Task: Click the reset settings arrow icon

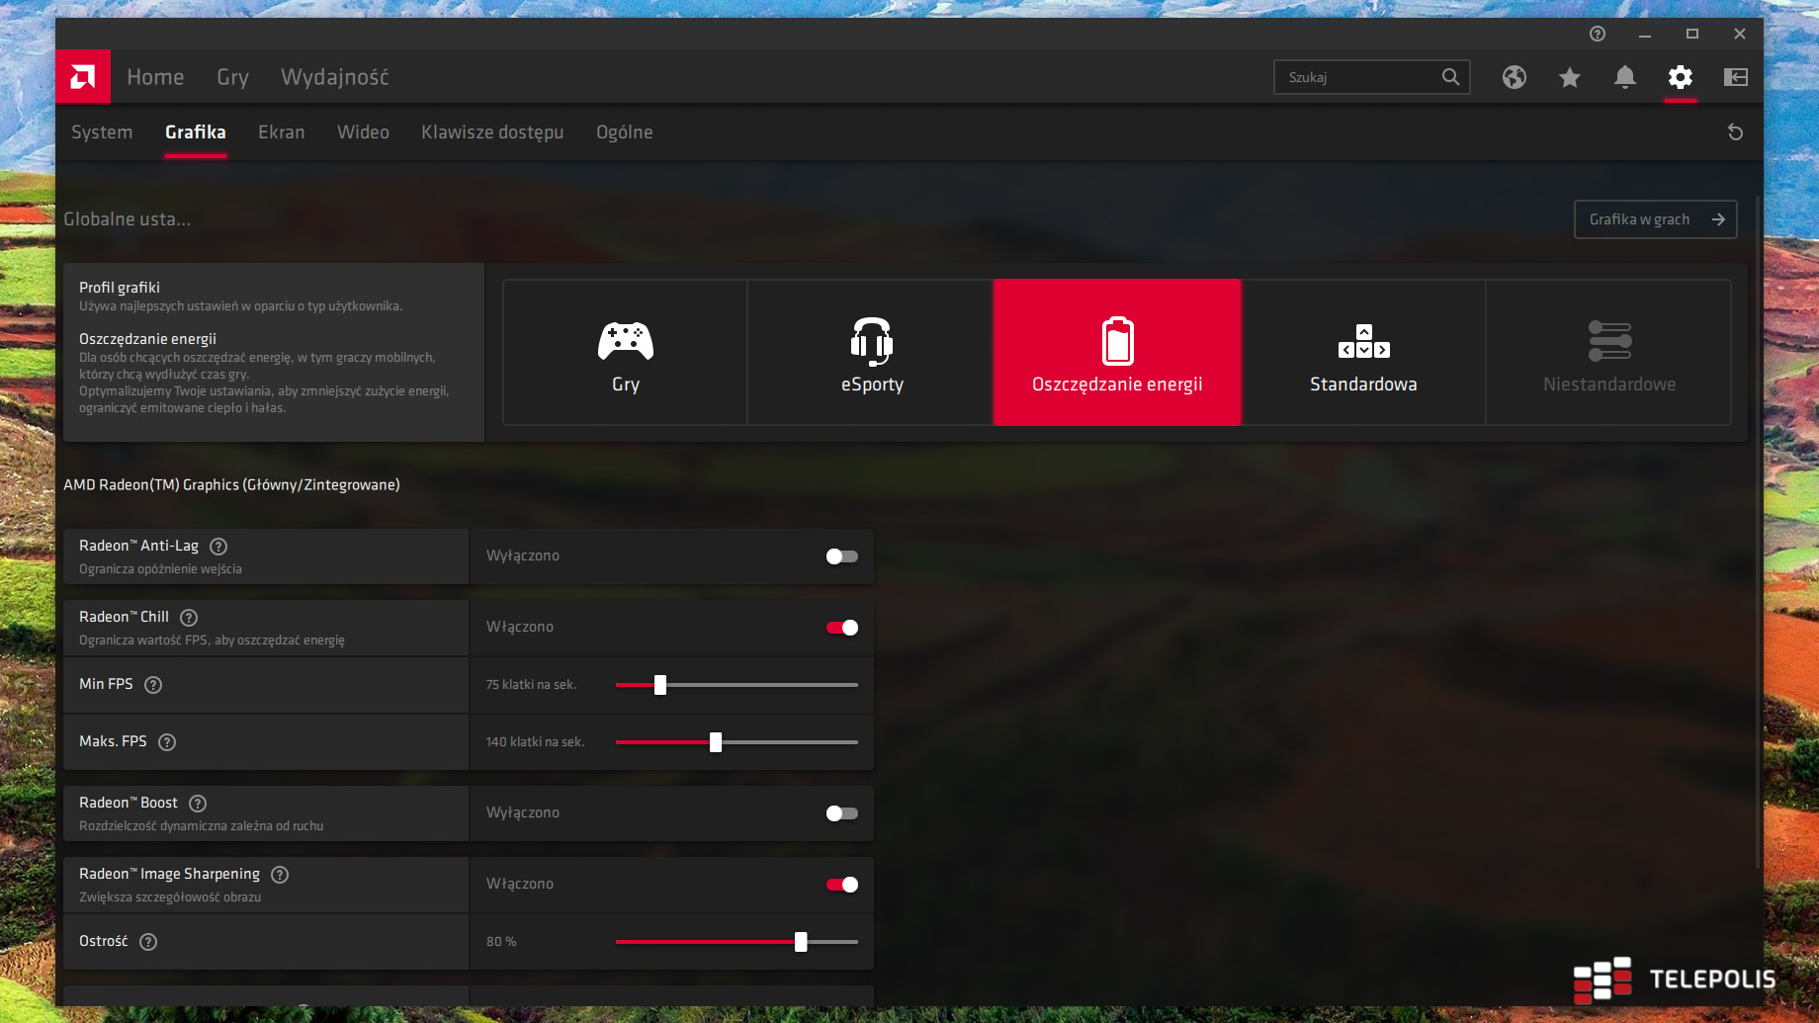Action: pos(1735,132)
